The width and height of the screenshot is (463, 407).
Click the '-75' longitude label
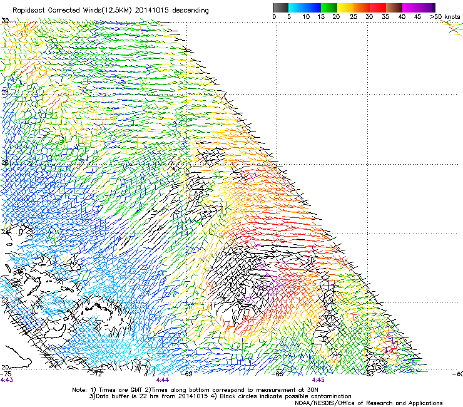[x=6, y=374]
